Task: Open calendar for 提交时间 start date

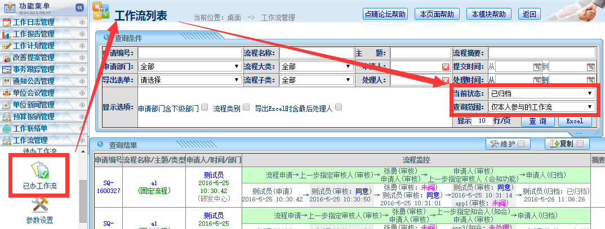Action: pyautogui.click(x=537, y=67)
